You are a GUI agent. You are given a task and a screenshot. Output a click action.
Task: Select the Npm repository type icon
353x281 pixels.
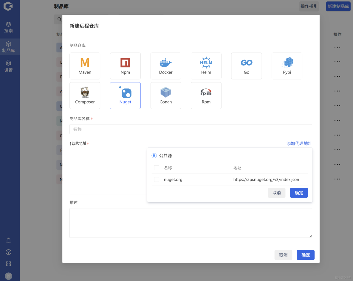pos(125,66)
